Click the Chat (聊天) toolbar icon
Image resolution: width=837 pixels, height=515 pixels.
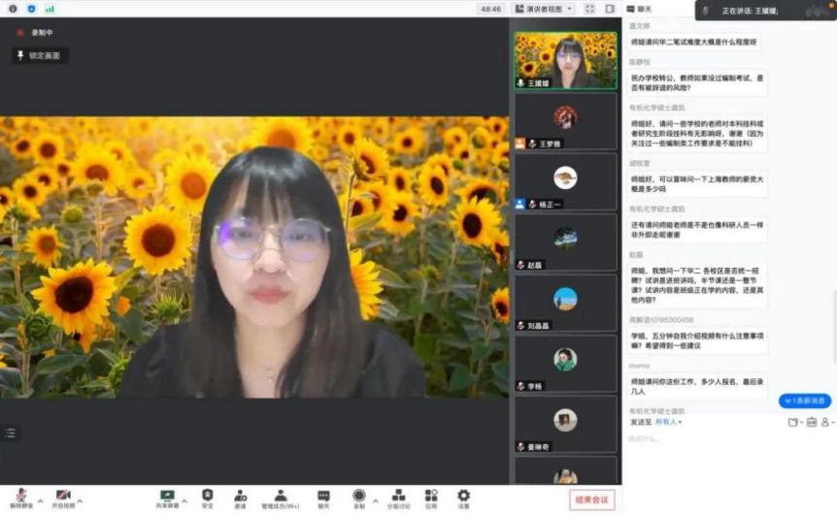coord(323,497)
